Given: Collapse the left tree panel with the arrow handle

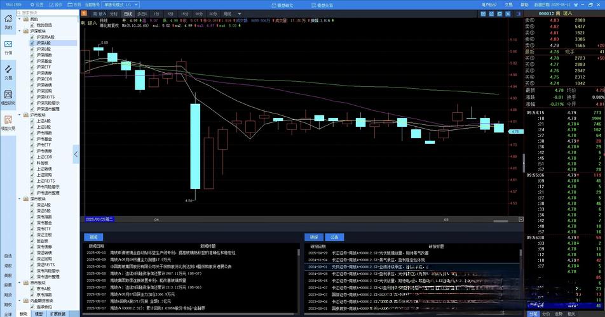Looking at the screenshot, I should point(76,154).
